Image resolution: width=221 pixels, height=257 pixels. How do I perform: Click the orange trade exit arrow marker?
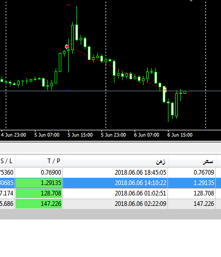pos(165,90)
